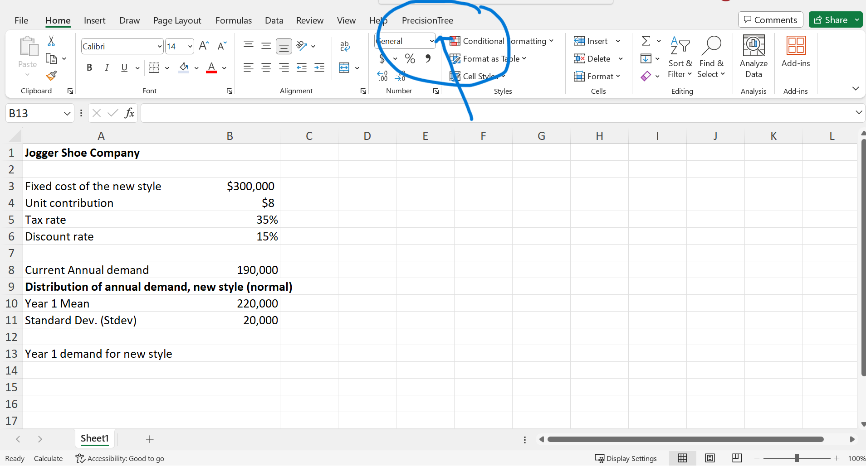Screen dimensions: 866x466
Task: Select the Format Painter
Action: pos(51,76)
